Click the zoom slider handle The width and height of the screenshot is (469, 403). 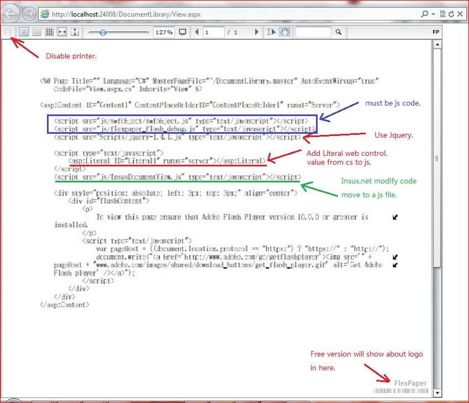[103, 32]
